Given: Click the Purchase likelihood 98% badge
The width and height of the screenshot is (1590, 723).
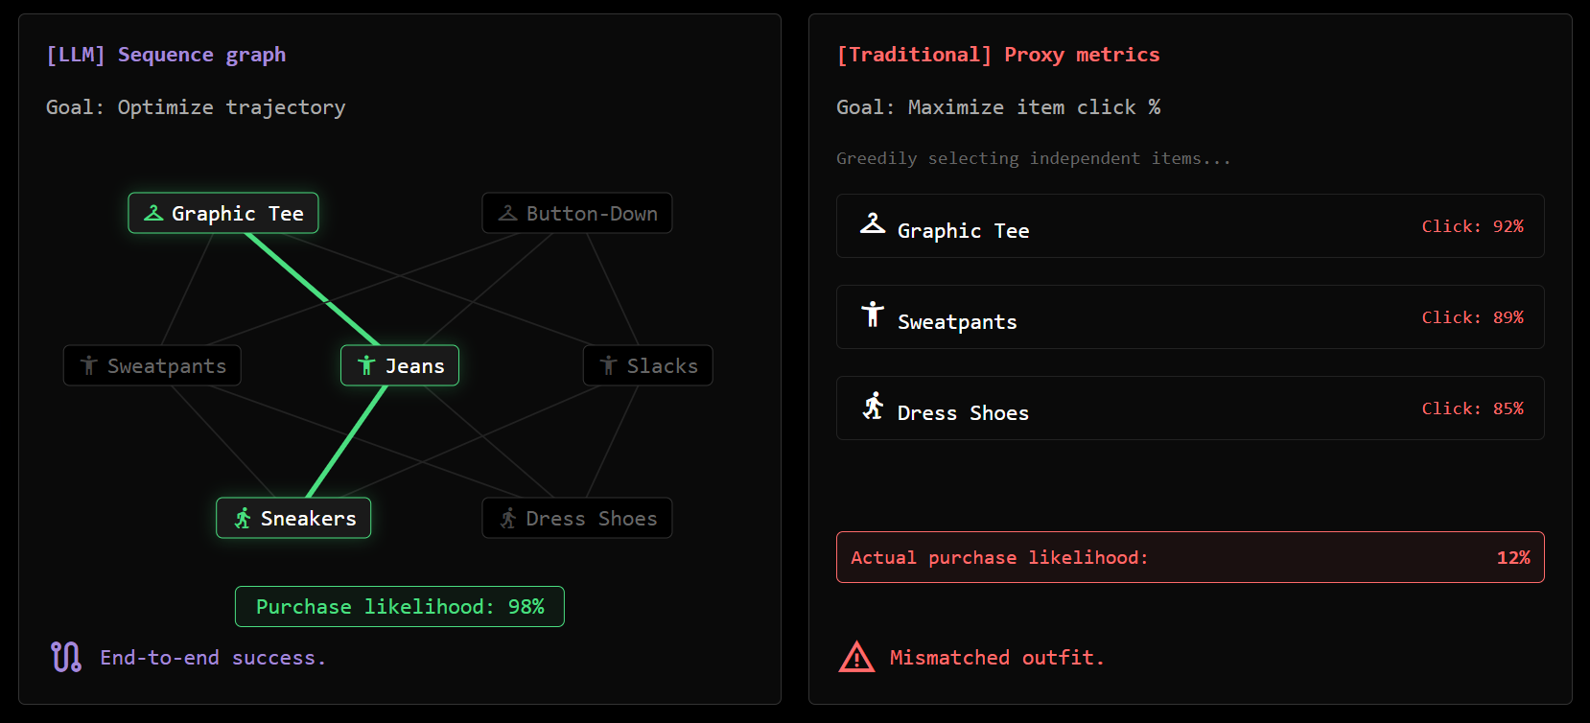Looking at the screenshot, I should pos(400,606).
